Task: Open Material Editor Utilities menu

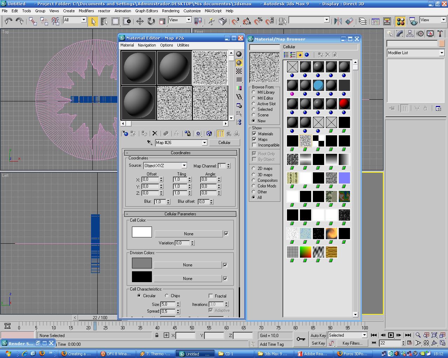Action: (x=183, y=45)
